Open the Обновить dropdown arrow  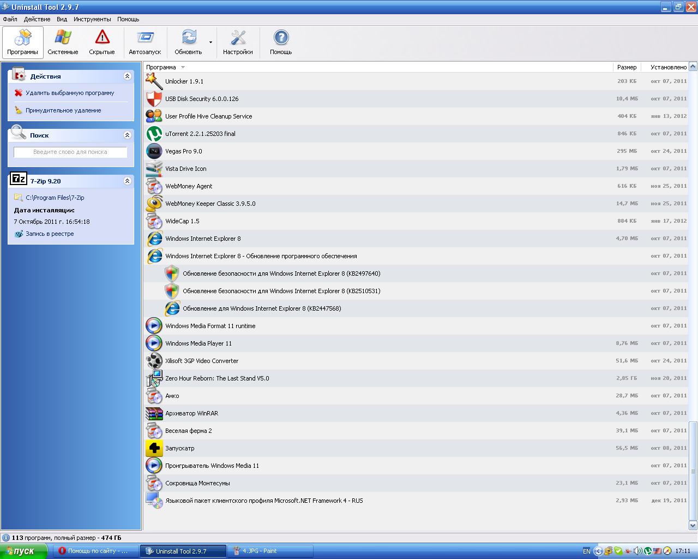click(210, 43)
